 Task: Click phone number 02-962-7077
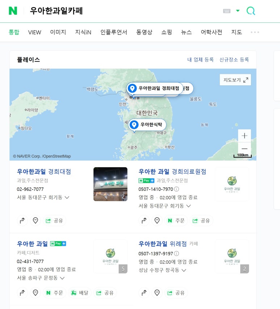coord(30,189)
